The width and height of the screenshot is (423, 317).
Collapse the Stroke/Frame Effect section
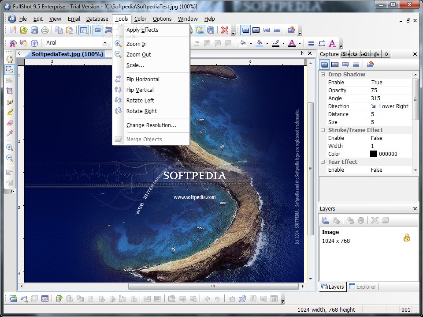pyautogui.click(x=323, y=130)
